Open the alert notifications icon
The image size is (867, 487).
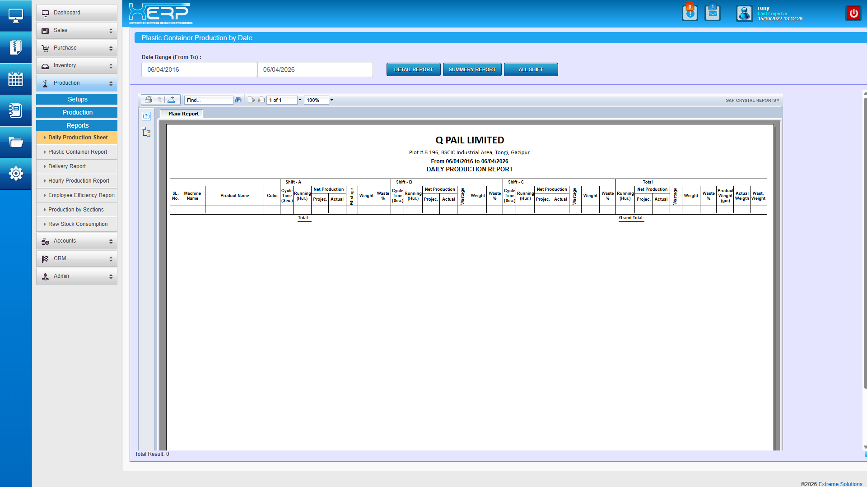click(690, 13)
